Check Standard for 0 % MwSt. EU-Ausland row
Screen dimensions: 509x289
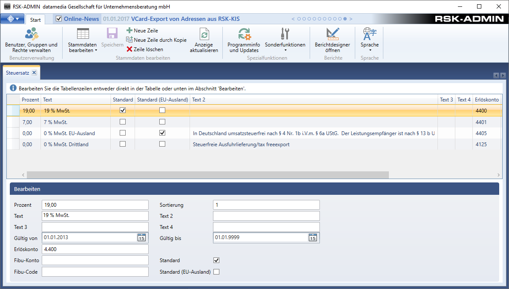click(123, 133)
